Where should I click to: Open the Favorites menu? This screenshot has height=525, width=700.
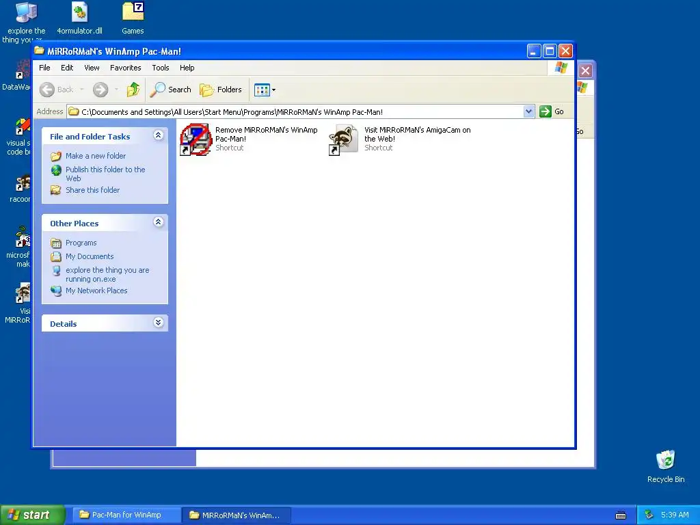[x=126, y=68]
